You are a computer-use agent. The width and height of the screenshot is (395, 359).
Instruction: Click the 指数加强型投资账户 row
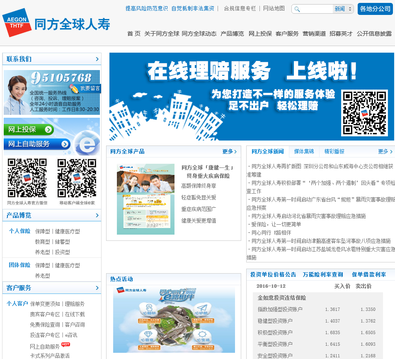pyautogui.click(x=318, y=309)
